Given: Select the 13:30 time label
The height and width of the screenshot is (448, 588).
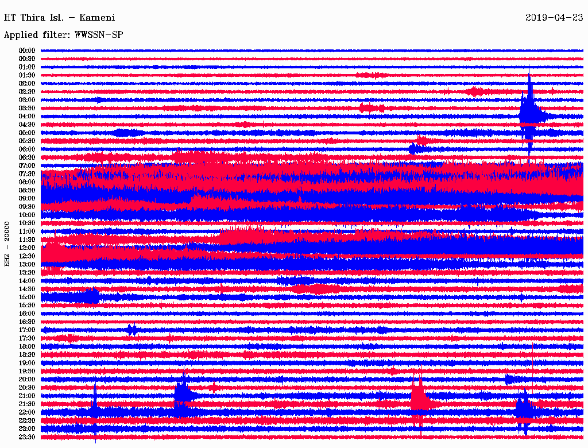Looking at the screenshot, I should coord(27,272).
